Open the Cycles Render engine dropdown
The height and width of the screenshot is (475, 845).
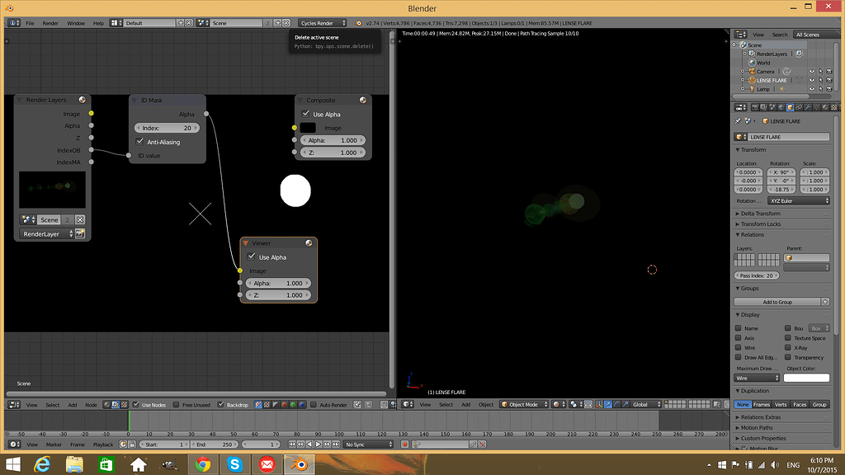(323, 23)
